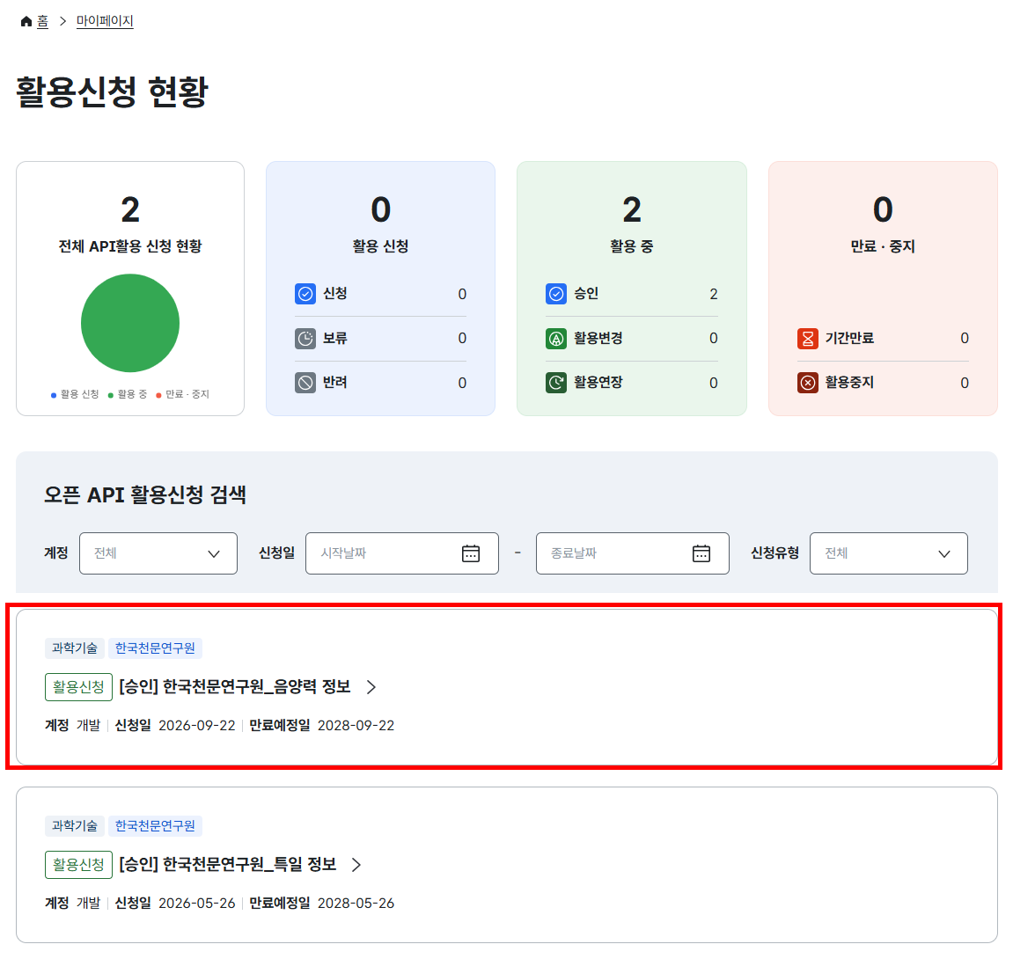The height and width of the screenshot is (959, 1013).
Task: Click 신청일 2026-09-22 text
Action: (175, 726)
